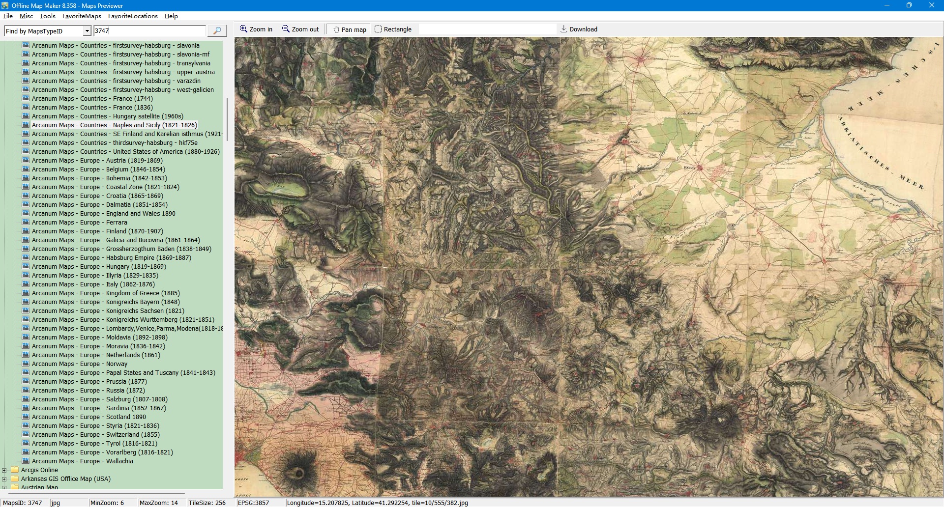Screen dimensions: 944x507
Task: Click the Zoom out tool
Action: [300, 29]
